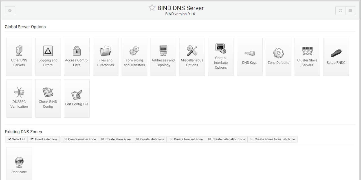This screenshot has width=361, height=180.
Task: Open module config gear button
Action: [10, 11]
